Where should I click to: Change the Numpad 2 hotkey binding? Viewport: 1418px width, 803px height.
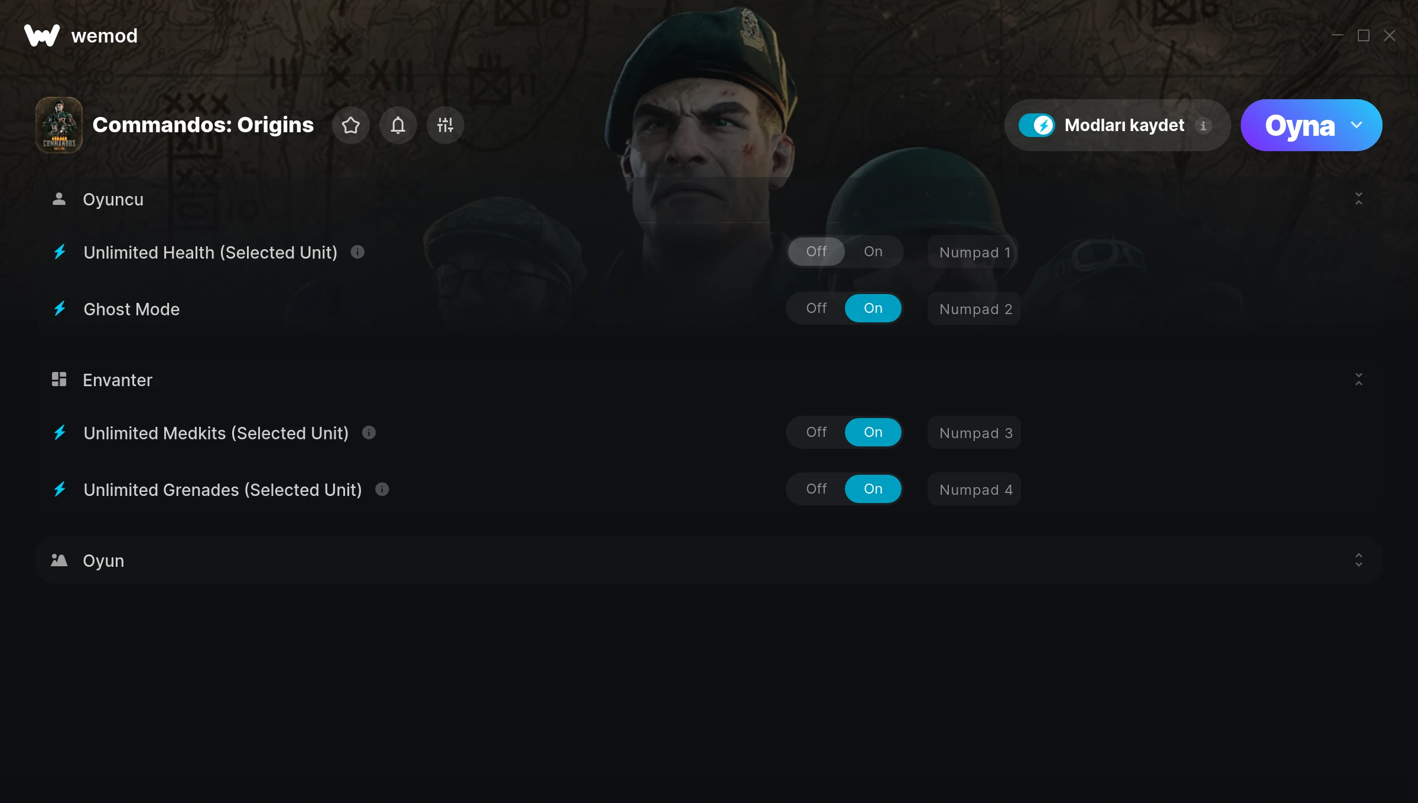click(975, 309)
